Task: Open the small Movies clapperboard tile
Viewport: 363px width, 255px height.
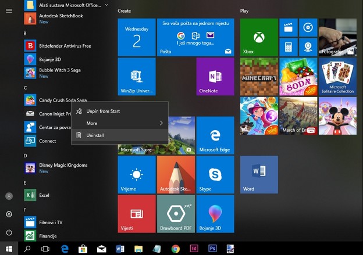Action: tap(289, 28)
